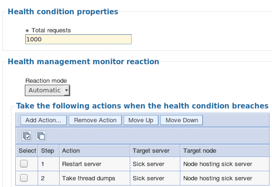The height and width of the screenshot is (187, 272).
Task: Click the Move Down button
Action: click(182, 120)
